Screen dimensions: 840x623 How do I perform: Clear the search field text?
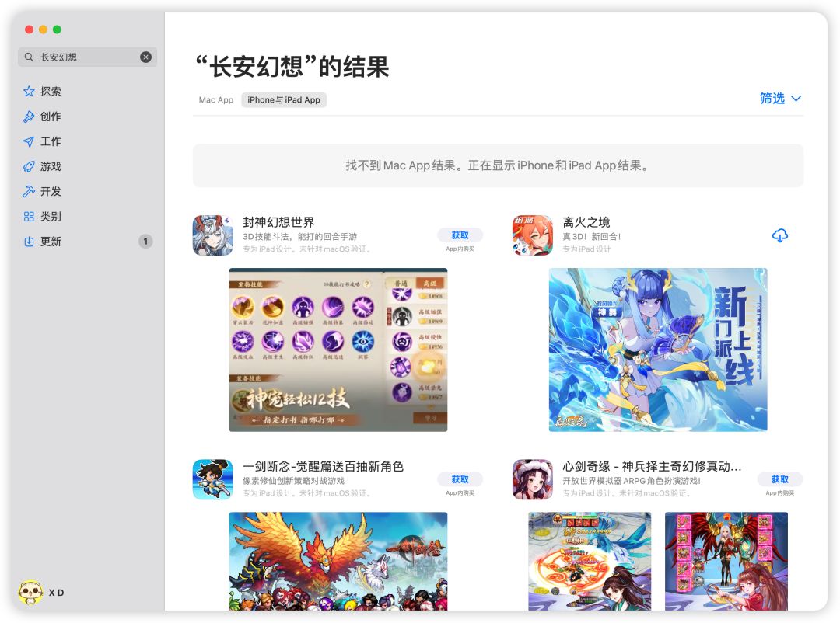click(145, 57)
